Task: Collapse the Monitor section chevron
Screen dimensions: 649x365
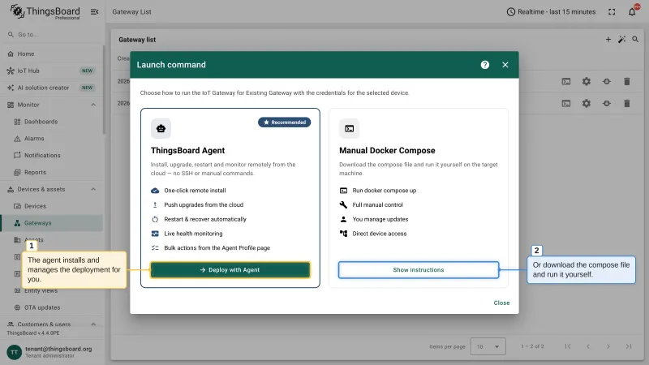Action: pos(93,105)
